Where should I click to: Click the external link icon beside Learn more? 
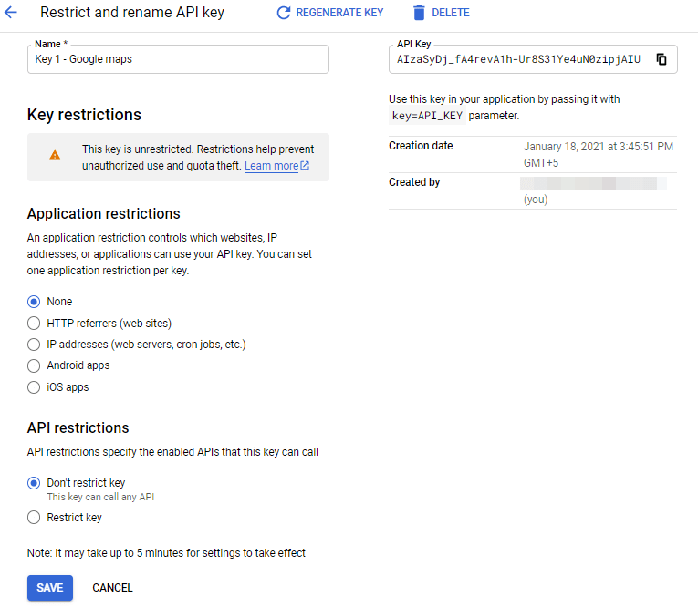tap(305, 166)
